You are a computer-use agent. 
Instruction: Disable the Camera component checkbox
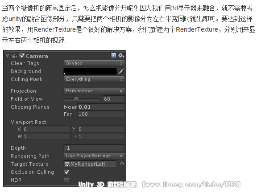point(22,56)
